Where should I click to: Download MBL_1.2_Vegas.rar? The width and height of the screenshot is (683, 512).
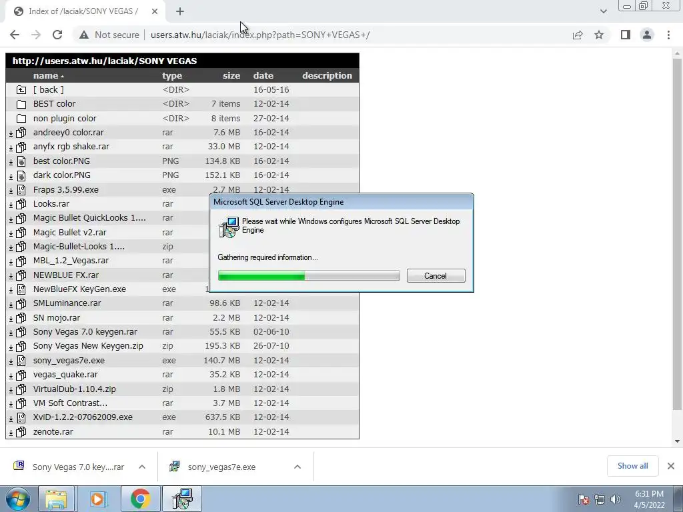71,261
